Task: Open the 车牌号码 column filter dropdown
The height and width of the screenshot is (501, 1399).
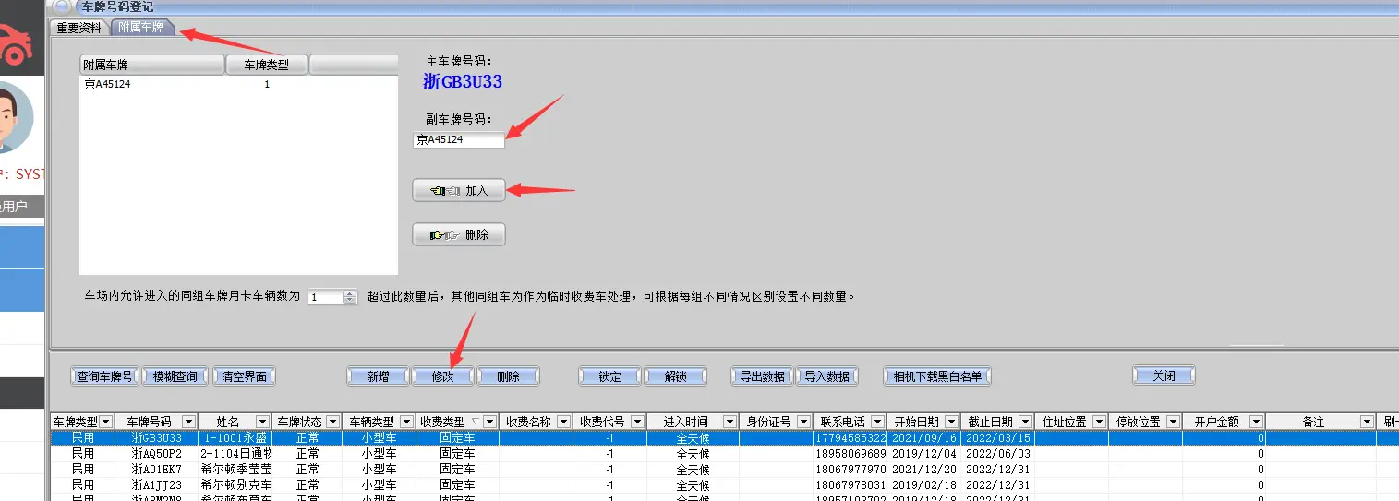Action: 188,422
